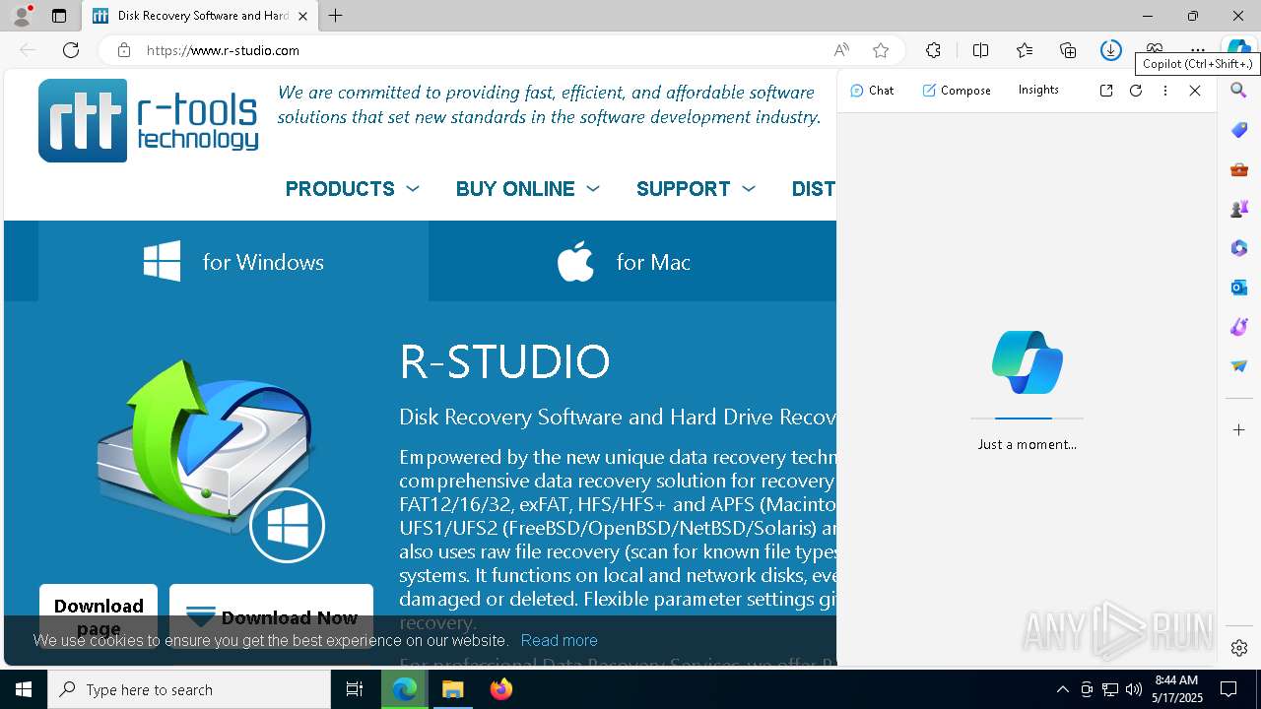This screenshot has width=1261, height=709.
Task: Open the Windows Start menu
Action: point(24,689)
